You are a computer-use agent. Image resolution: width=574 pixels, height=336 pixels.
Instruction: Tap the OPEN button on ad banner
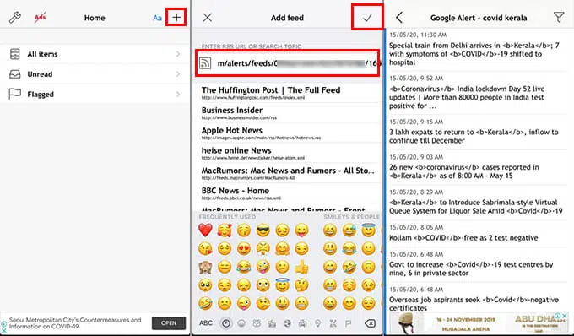[x=169, y=323]
